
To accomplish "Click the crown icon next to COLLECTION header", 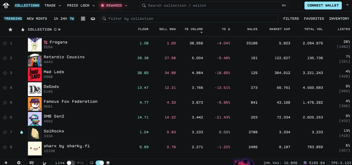I will click(x=59, y=29).
